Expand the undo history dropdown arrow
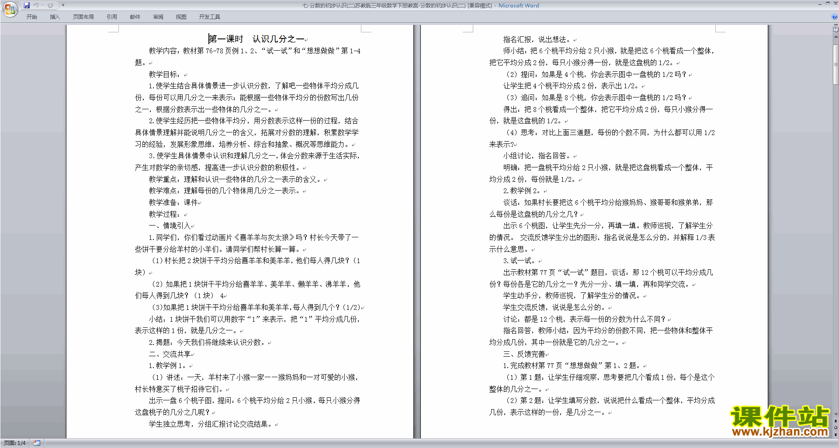 click(42, 5)
